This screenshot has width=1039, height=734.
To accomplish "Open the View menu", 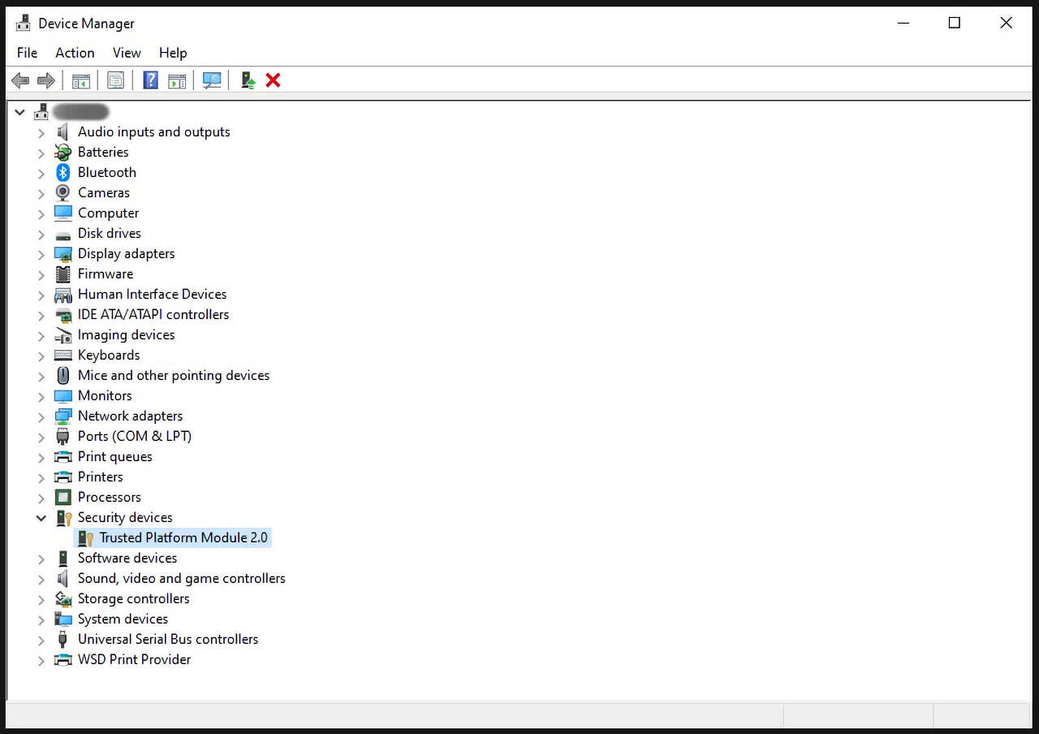I will (x=127, y=53).
